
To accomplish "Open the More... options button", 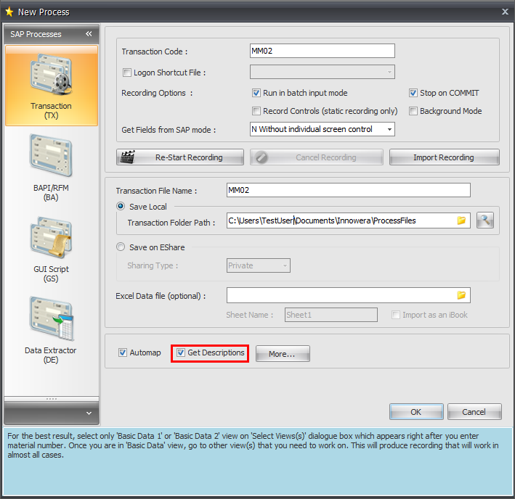I will click(x=283, y=354).
